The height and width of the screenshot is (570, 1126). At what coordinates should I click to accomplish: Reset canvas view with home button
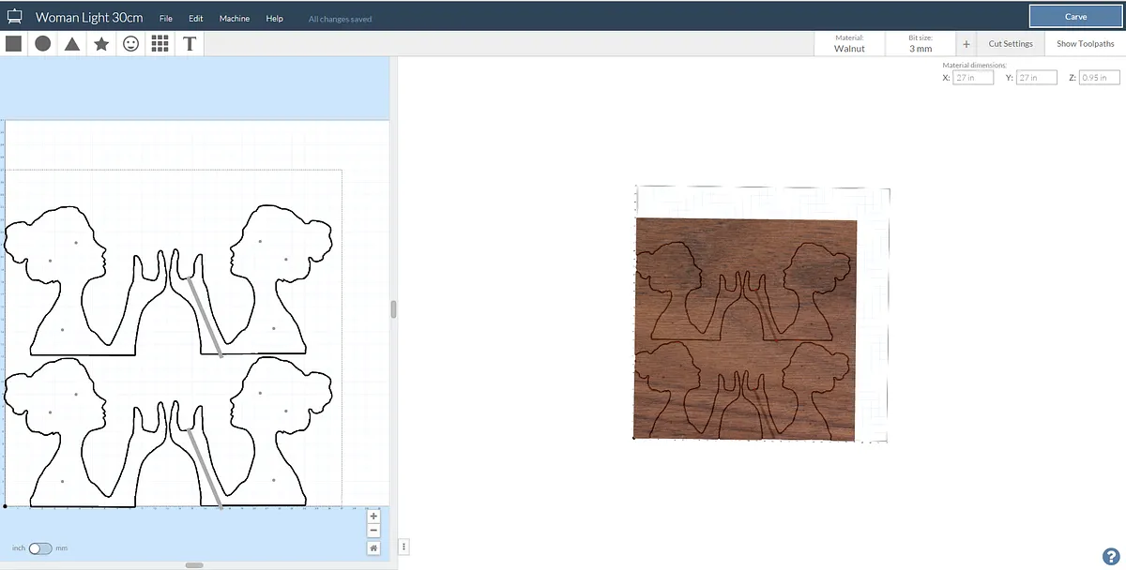click(373, 548)
